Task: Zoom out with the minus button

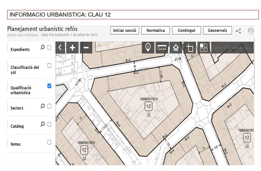Action: pyautogui.click(x=86, y=48)
